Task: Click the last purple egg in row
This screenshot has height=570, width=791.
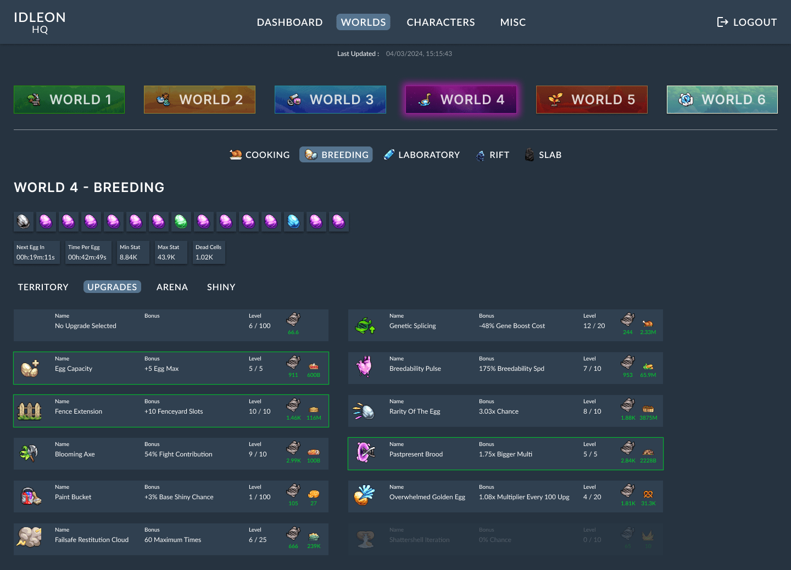Action: (339, 222)
